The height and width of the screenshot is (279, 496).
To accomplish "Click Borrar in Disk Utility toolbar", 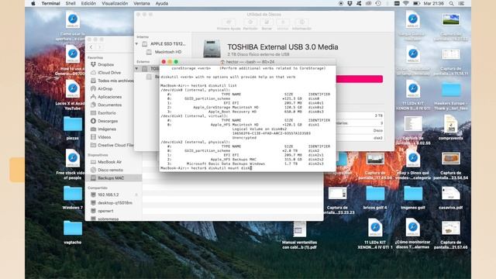I will pos(267,24).
